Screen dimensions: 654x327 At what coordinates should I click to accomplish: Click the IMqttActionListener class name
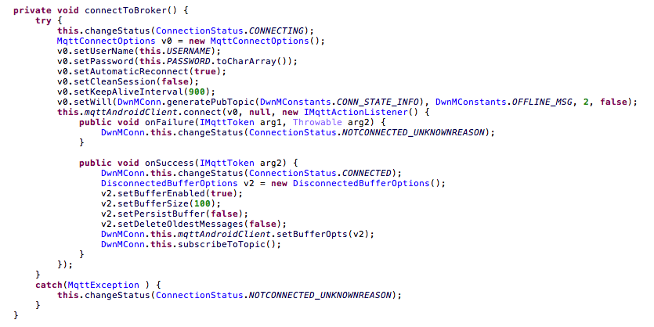tap(356, 112)
